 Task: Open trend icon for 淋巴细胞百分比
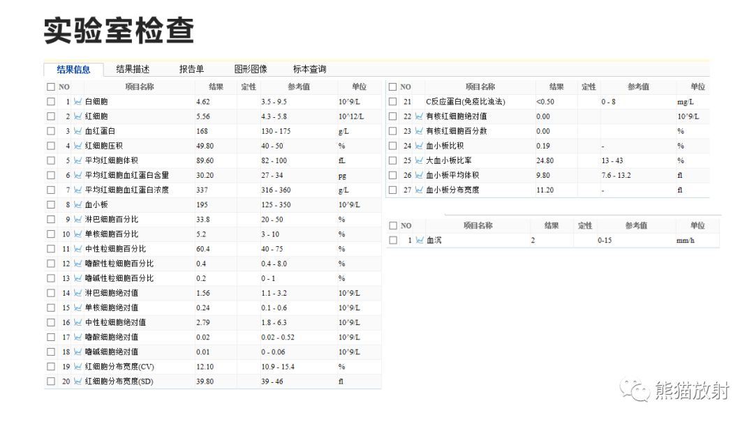(x=78, y=220)
